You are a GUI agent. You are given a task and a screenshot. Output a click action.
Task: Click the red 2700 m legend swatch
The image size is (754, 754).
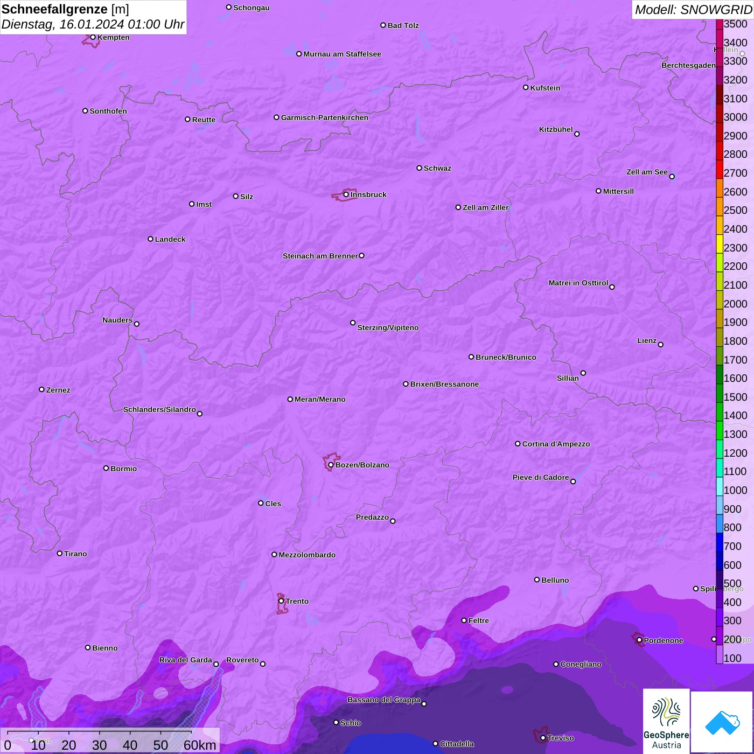720,169
